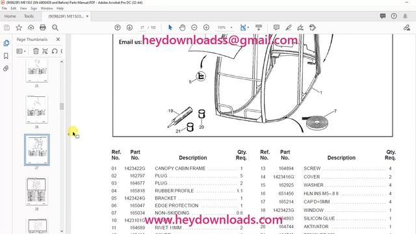The image size is (416, 234).
Task: Select the (909828F) ME1503 document tab
Action: [x=66, y=16]
